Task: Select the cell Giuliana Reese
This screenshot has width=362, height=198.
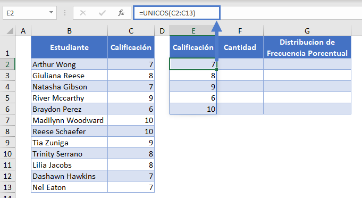Action: click(69, 76)
